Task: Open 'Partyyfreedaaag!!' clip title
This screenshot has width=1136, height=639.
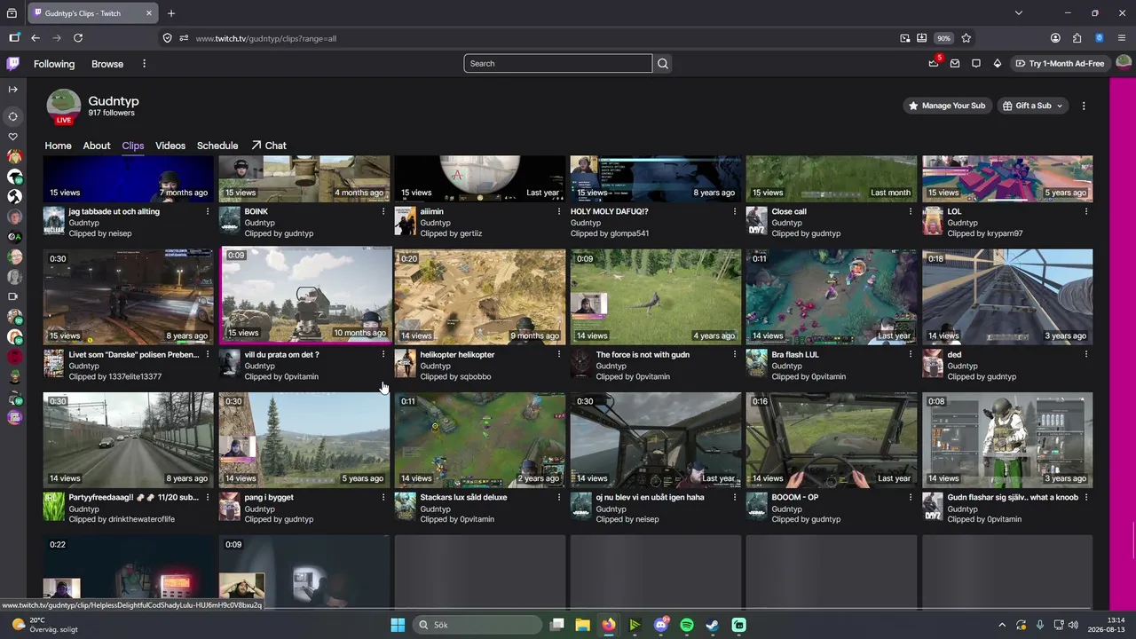Action: pyautogui.click(x=134, y=497)
